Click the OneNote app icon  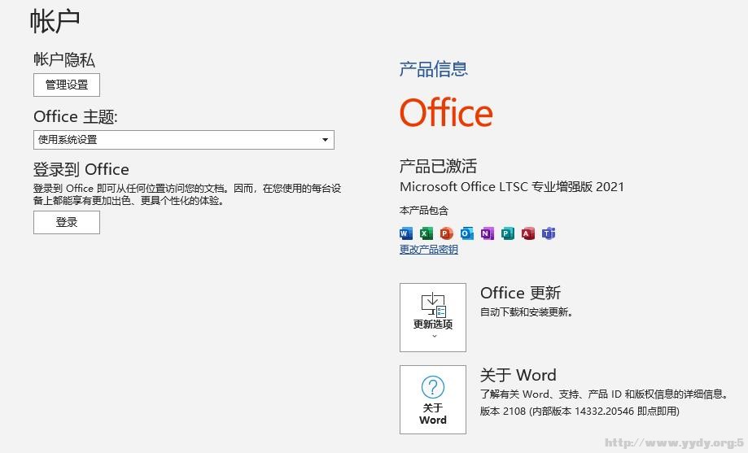coord(487,233)
